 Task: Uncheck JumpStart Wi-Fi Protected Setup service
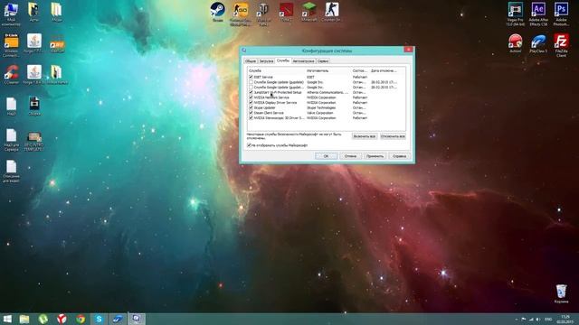point(252,92)
